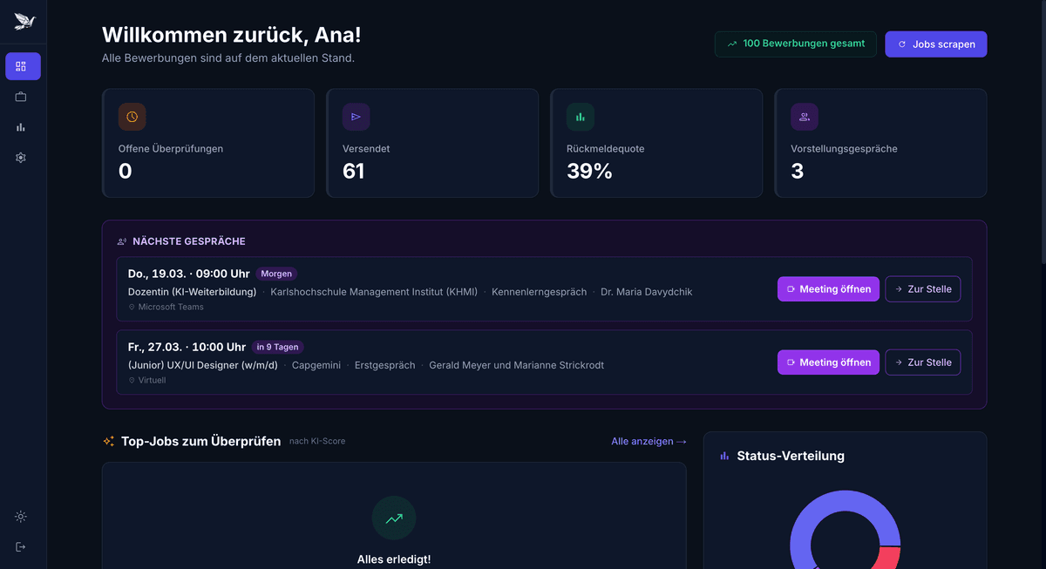The width and height of the screenshot is (1046, 569).
Task: Click the people icon on Vorstellungsgespräche card
Action: [804, 117]
